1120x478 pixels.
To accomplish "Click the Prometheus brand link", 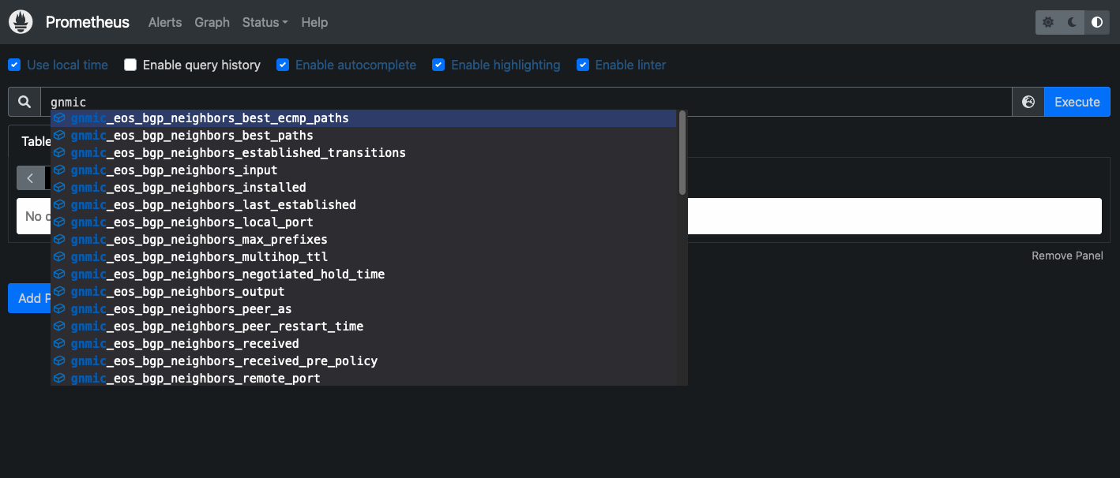I will tap(88, 22).
